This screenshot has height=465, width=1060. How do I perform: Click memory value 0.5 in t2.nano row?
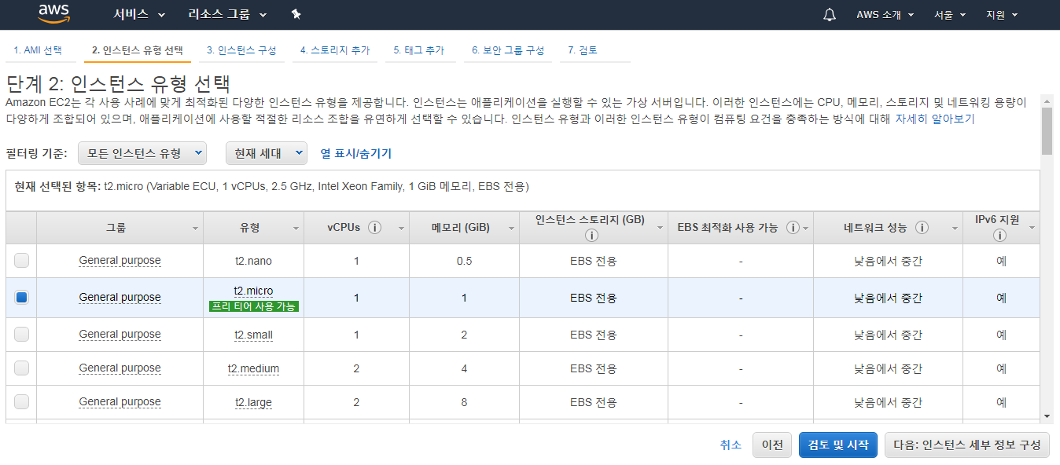[x=464, y=261]
